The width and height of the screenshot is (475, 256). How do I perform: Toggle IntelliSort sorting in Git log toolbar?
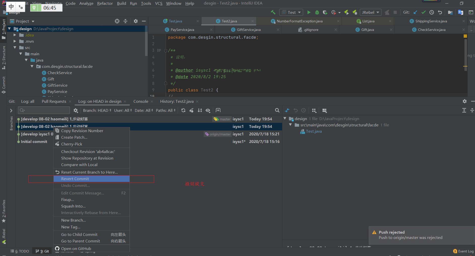coord(200,110)
